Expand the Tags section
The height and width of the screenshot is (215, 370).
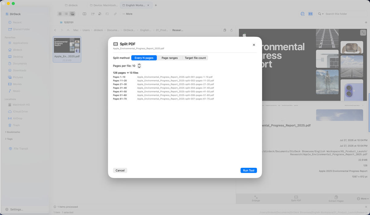[9, 139]
